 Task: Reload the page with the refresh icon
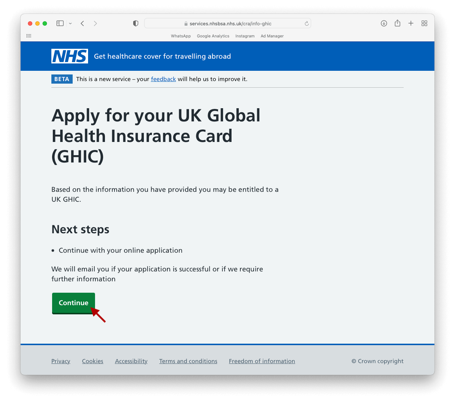[307, 23]
